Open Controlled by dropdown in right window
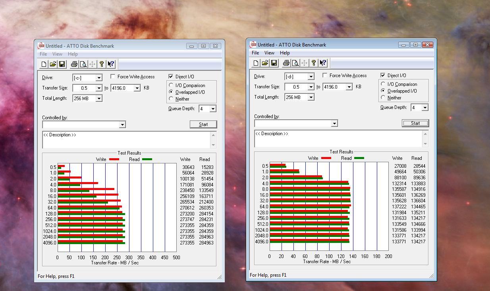 coord(334,123)
